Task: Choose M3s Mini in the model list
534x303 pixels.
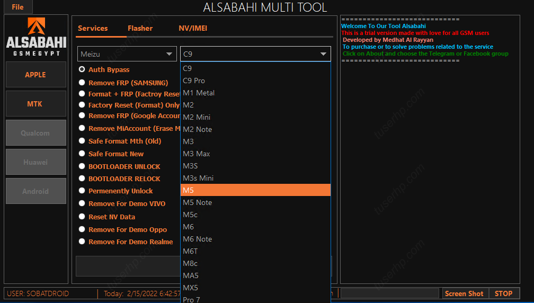Action: pyautogui.click(x=255, y=178)
